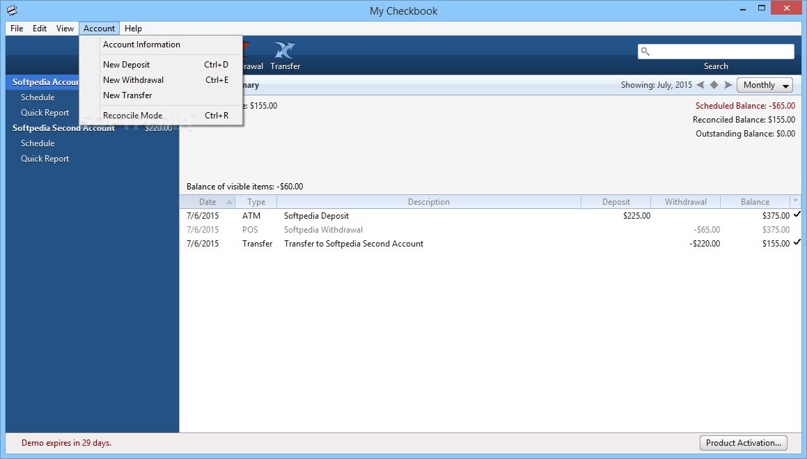The width and height of the screenshot is (807, 459).
Task: Select Transfer to Softpedia Second Account description
Action: click(x=354, y=244)
